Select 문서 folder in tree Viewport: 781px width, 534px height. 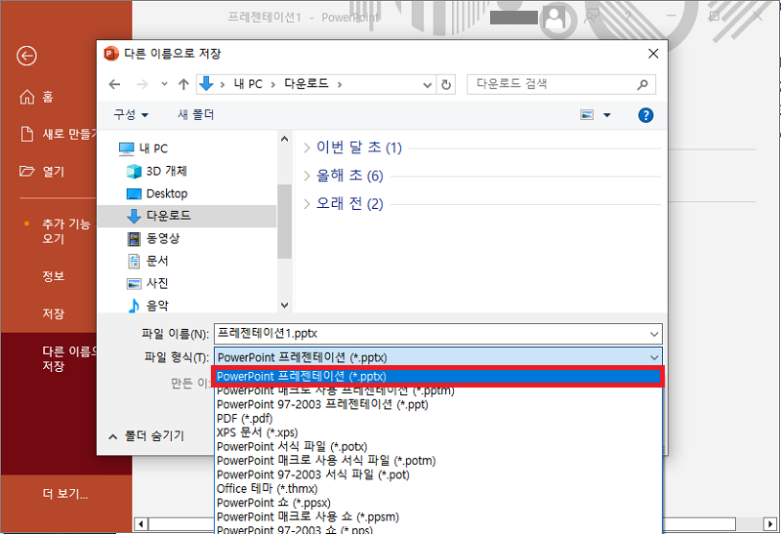coord(148,261)
